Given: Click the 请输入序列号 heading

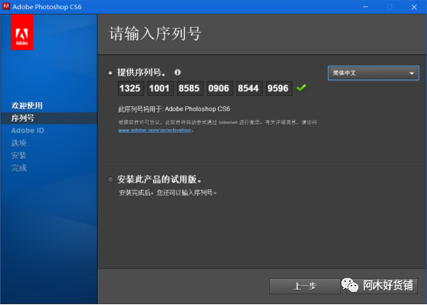Looking at the screenshot, I should 155,34.
